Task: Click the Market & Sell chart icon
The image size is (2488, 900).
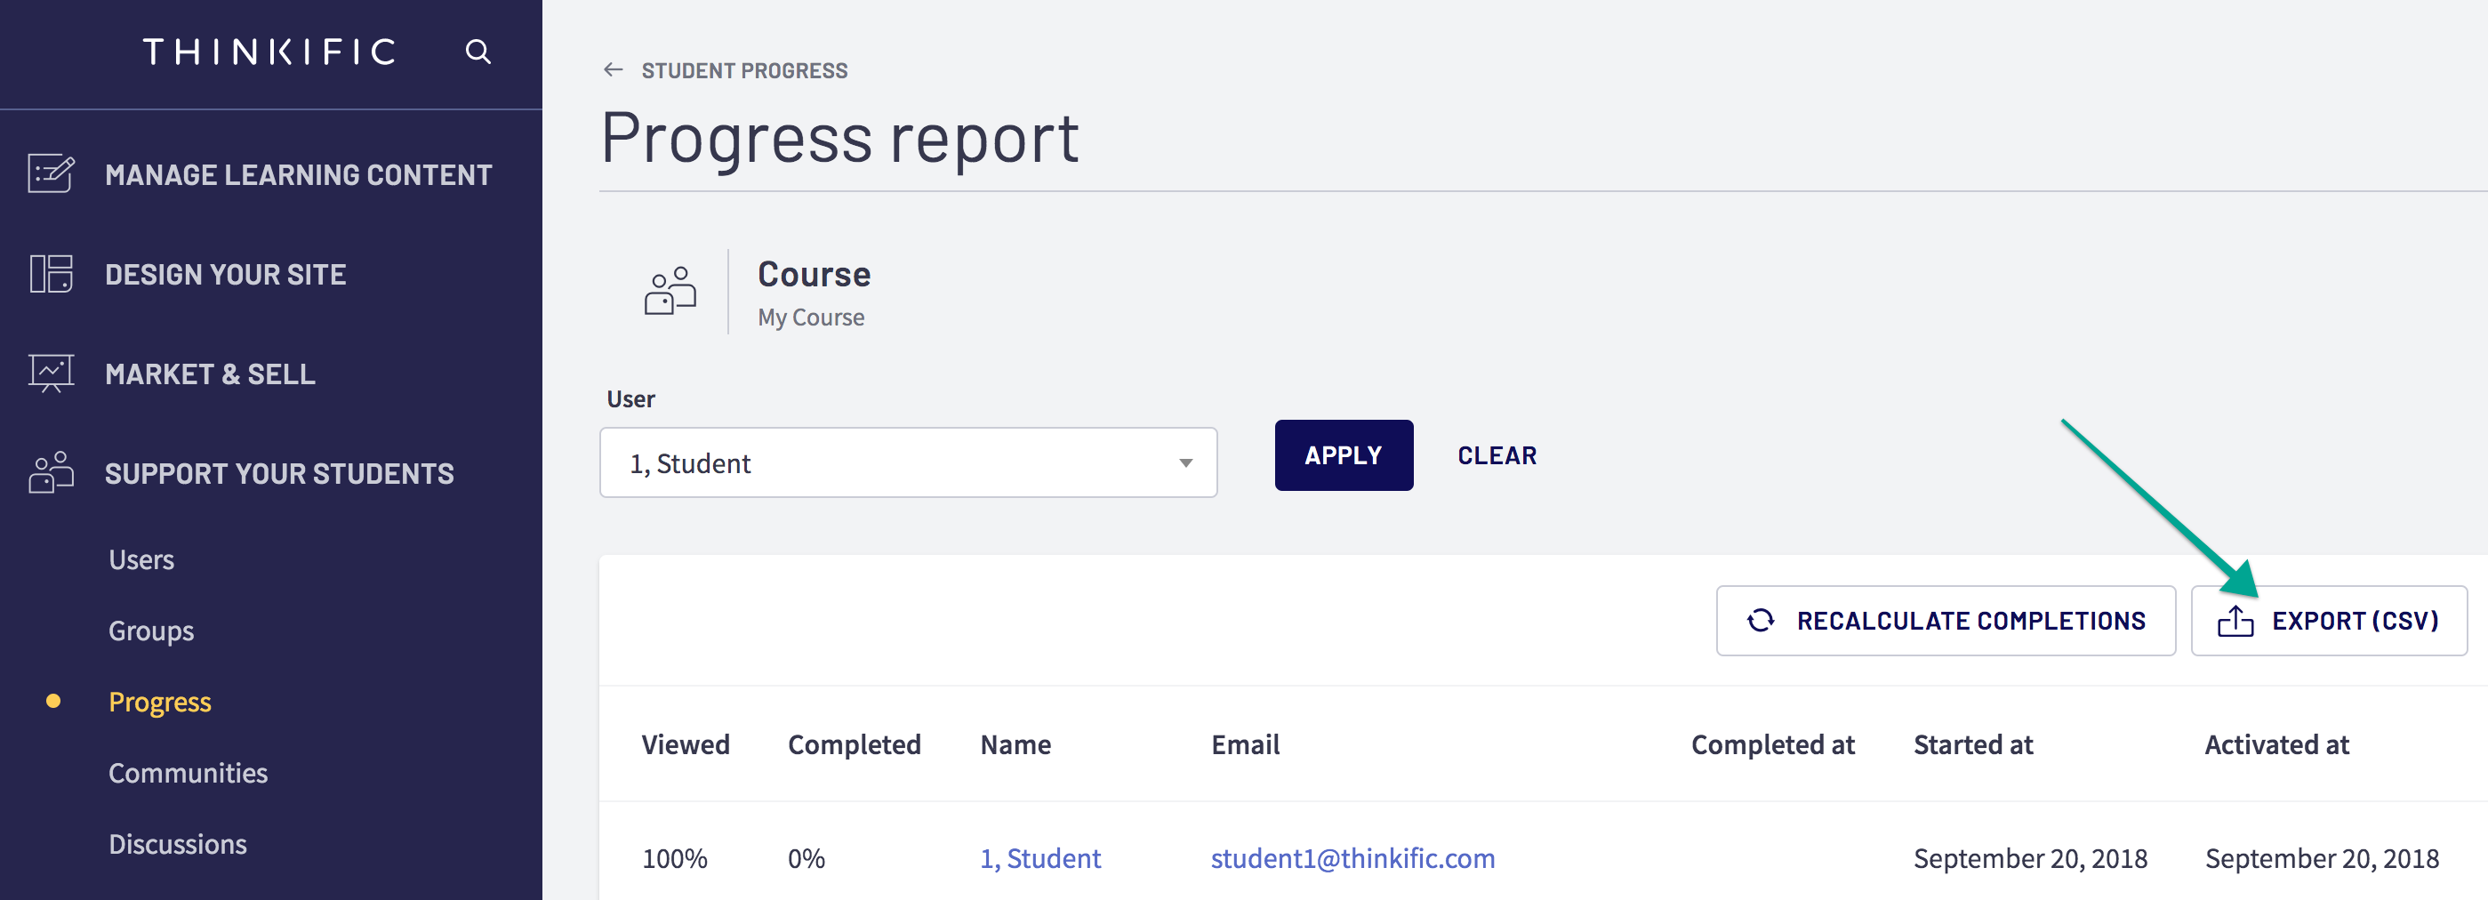Action: pyautogui.click(x=52, y=373)
